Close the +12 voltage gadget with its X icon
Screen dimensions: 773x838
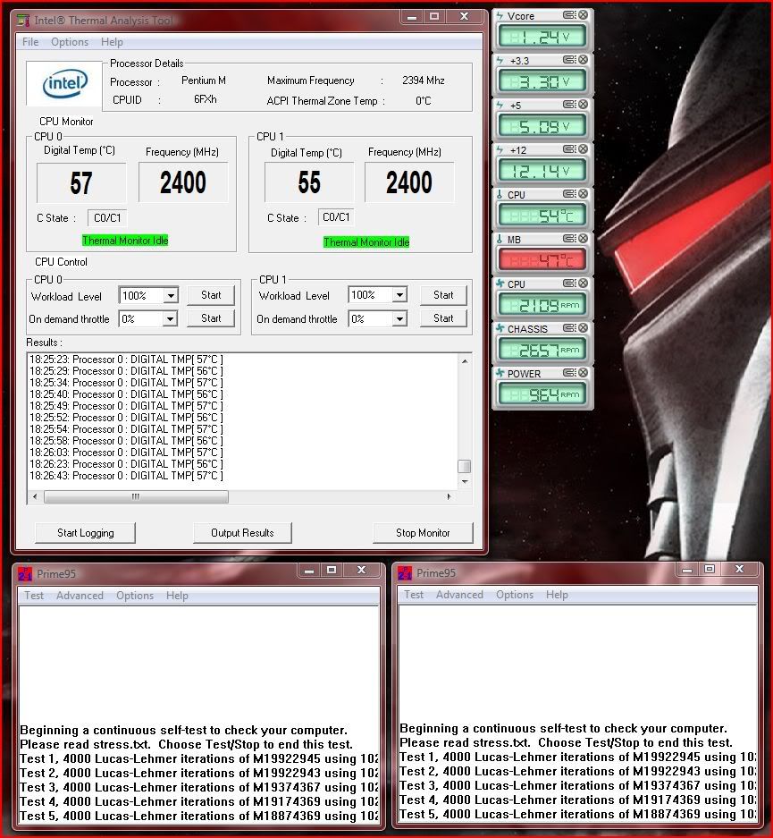tap(583, 149)
